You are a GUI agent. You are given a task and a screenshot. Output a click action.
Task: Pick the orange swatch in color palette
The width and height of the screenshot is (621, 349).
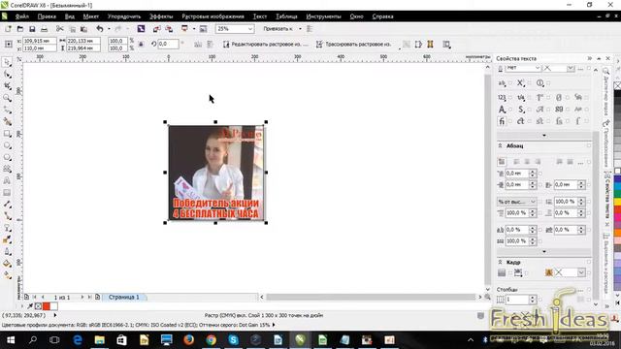click(617, 233)
